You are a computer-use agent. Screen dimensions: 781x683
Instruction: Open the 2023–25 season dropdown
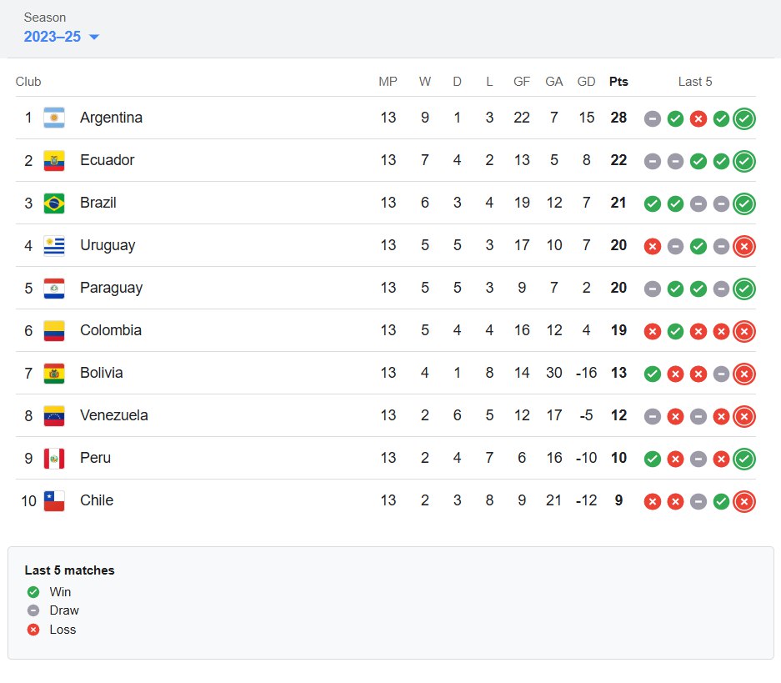[x=62, y=37]
